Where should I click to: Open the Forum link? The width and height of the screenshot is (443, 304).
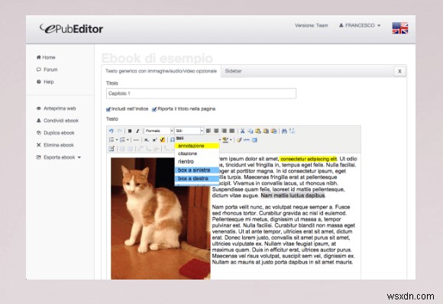[x=47, y=70]
